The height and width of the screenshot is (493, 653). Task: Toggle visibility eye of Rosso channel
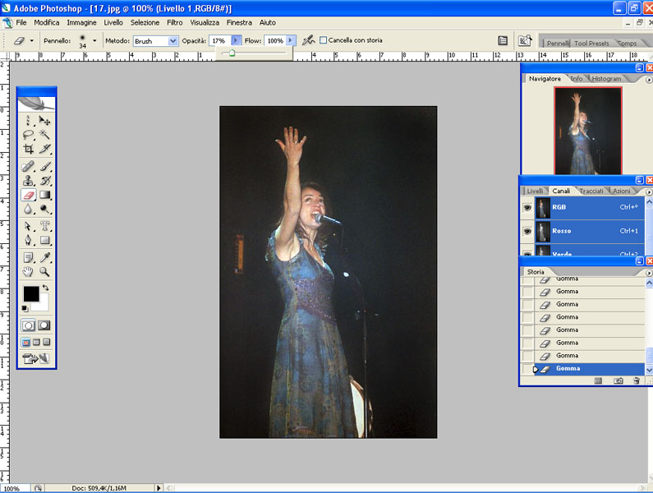pos(527,231)
